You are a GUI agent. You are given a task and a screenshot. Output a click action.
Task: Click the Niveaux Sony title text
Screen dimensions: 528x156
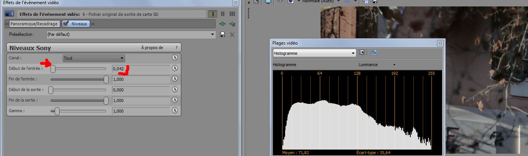tap(30, 48)
